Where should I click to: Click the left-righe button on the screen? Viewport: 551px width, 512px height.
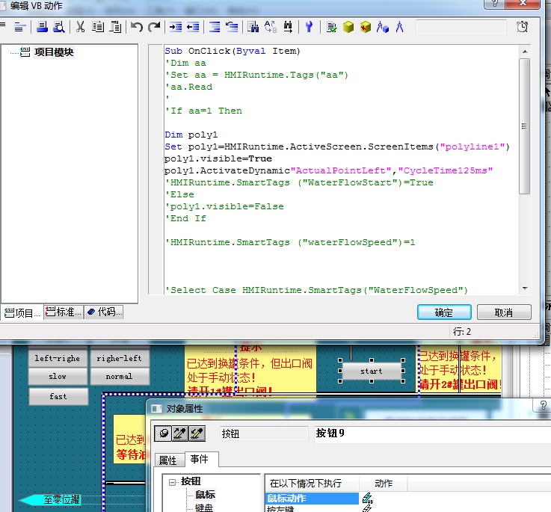[x=58, y=358]
